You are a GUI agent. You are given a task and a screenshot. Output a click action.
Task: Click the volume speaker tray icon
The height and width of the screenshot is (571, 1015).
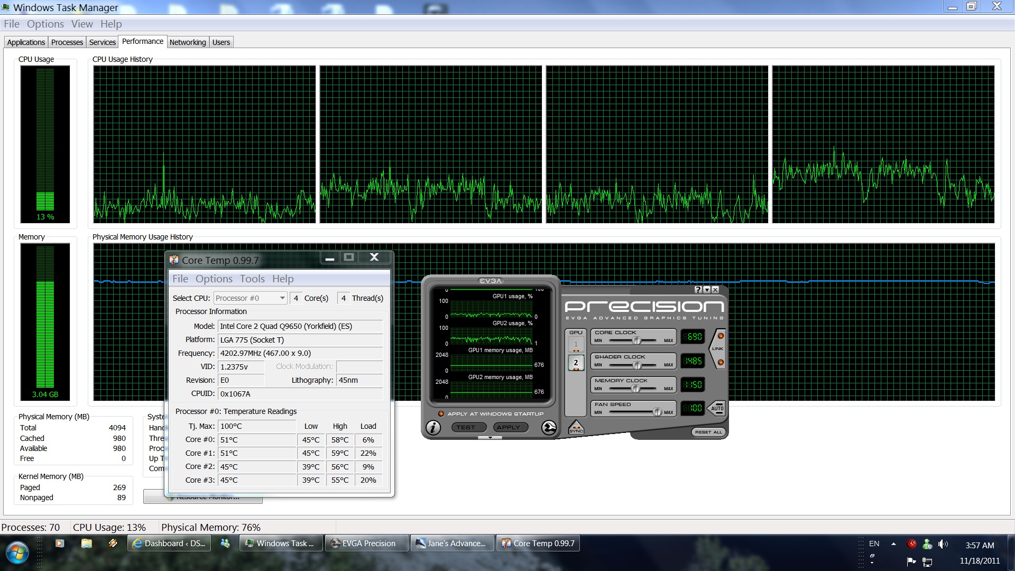click(x=943, y=544)
